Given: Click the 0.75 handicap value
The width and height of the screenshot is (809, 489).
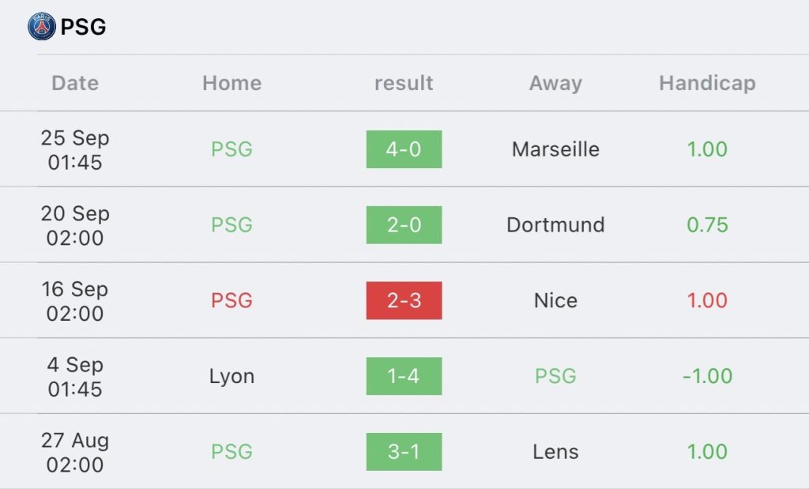Looking at the screenshot, I should 707,225.
